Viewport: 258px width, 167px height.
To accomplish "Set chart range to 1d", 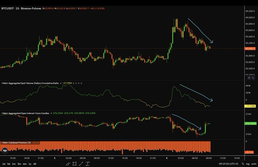I will 4,164.
